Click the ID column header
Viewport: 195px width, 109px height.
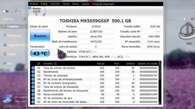(x=39, y=64)
